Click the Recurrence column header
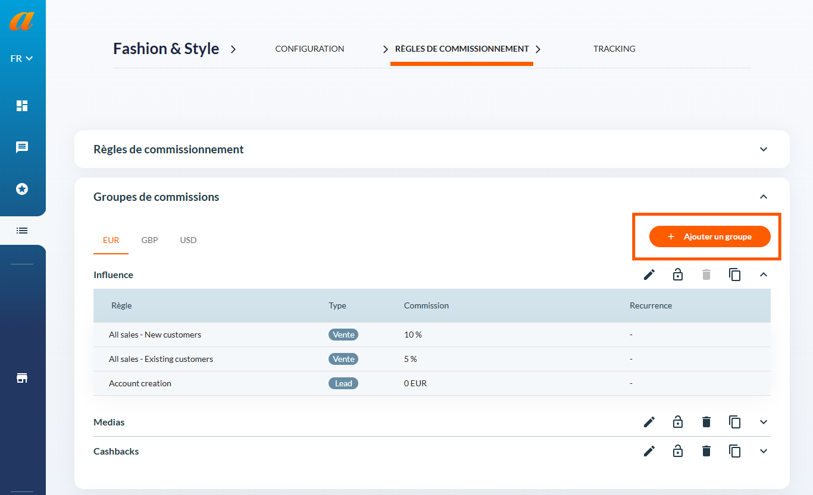813x495 pixels. point(651,305)
